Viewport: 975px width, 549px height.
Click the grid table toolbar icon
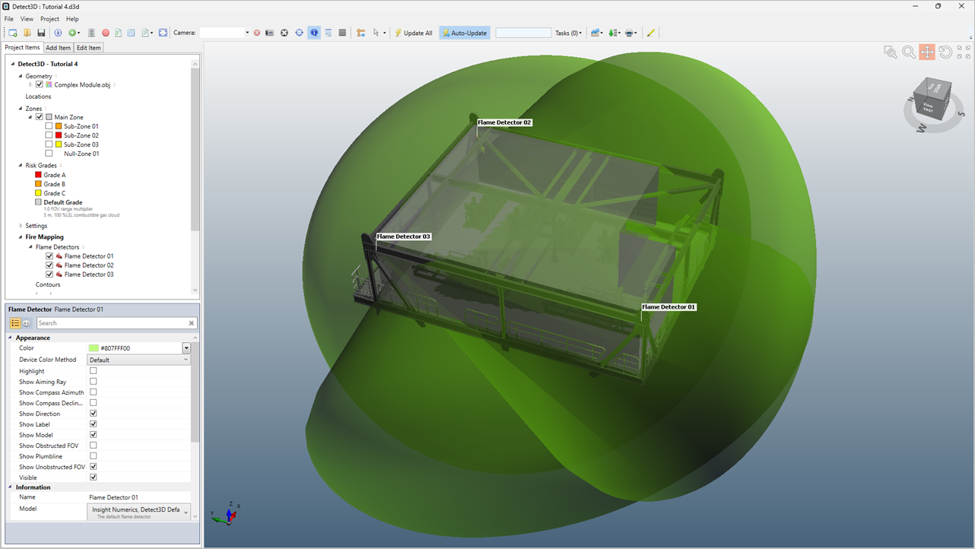point(342,33)
